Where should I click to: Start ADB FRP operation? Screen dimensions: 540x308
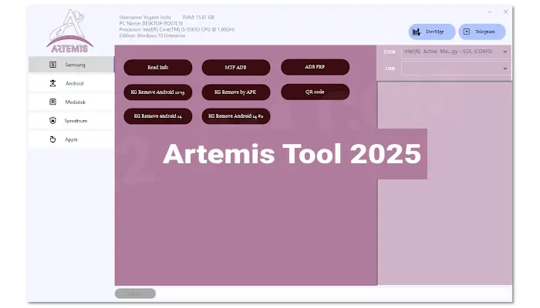click(315, 67)
